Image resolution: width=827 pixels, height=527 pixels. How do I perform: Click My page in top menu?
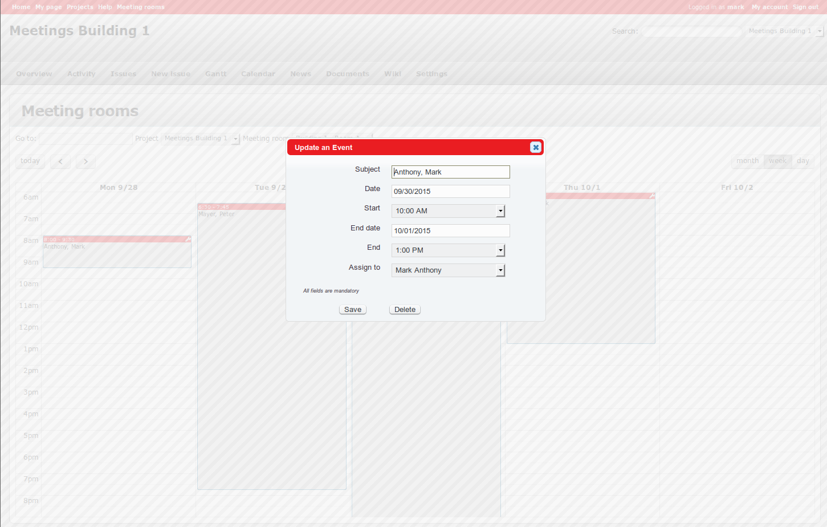tap(48, 7)
